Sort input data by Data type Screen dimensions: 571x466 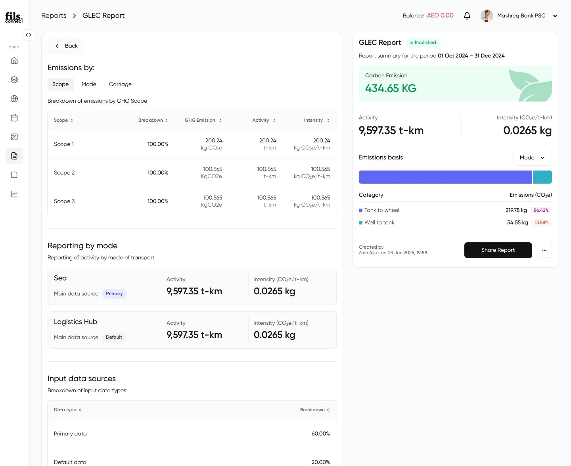coord(68,410)
